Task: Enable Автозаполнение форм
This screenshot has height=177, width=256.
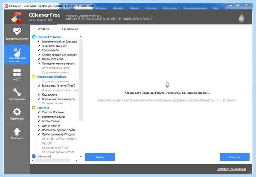Action: [x=56, y=68]
